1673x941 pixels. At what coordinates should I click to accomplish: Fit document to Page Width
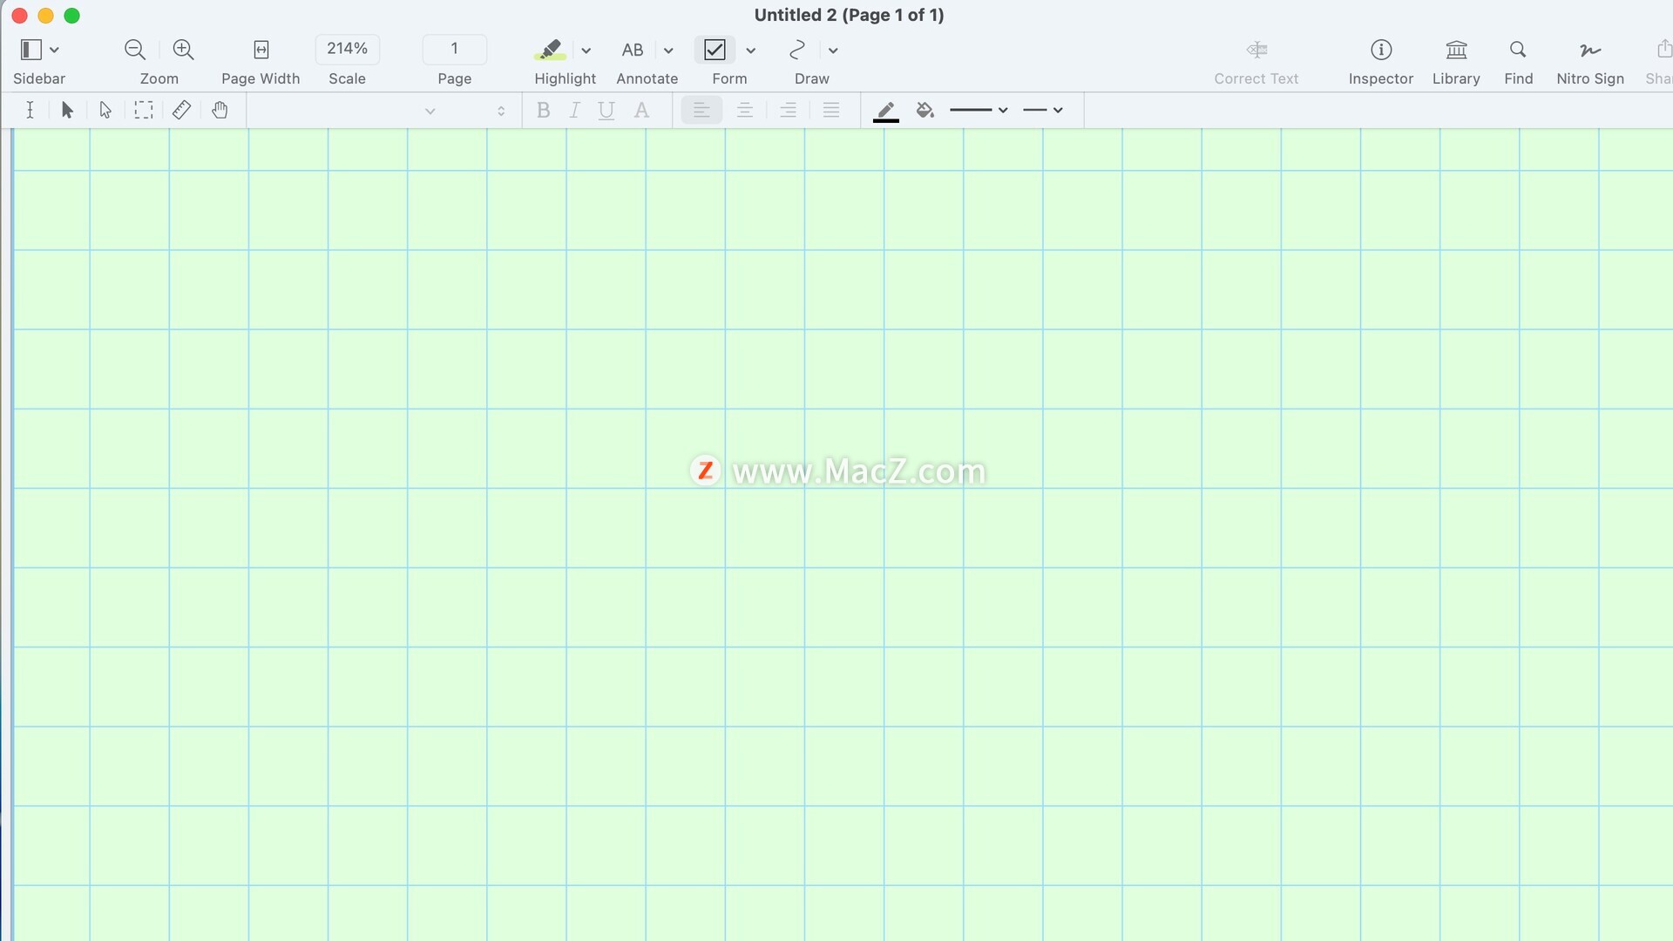(x=261, y=50)
